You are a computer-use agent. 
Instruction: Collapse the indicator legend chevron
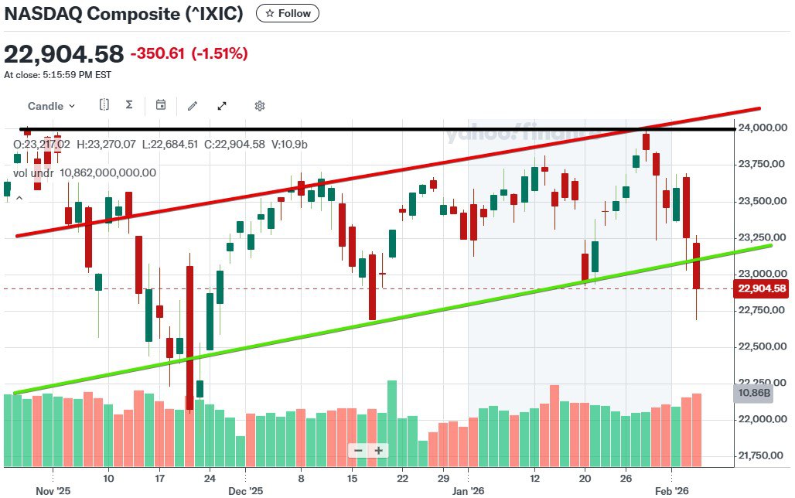(19, 198)
